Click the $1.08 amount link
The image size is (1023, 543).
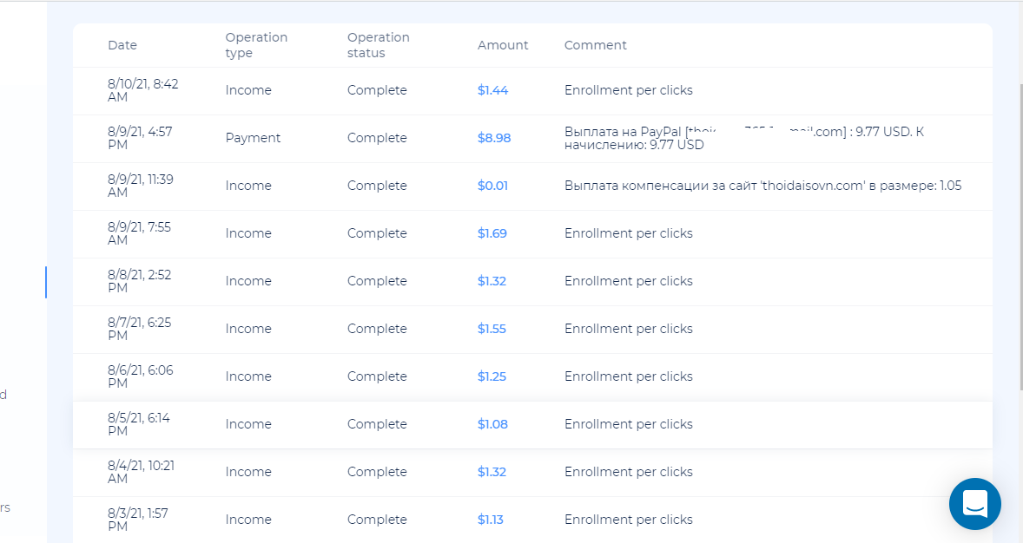(x=492, y=424)
